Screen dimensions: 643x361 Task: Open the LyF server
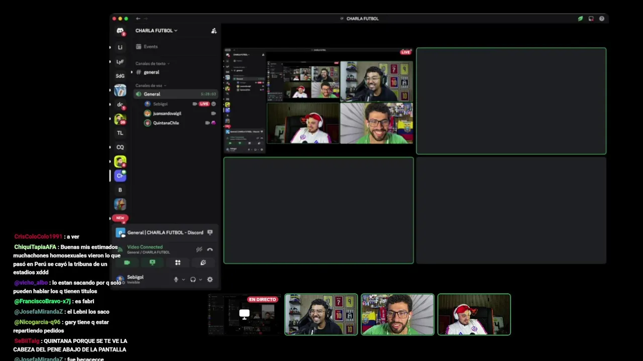120,62
